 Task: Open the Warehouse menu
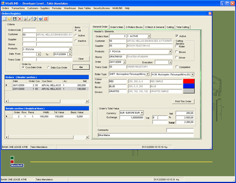(x=70, y=8)
